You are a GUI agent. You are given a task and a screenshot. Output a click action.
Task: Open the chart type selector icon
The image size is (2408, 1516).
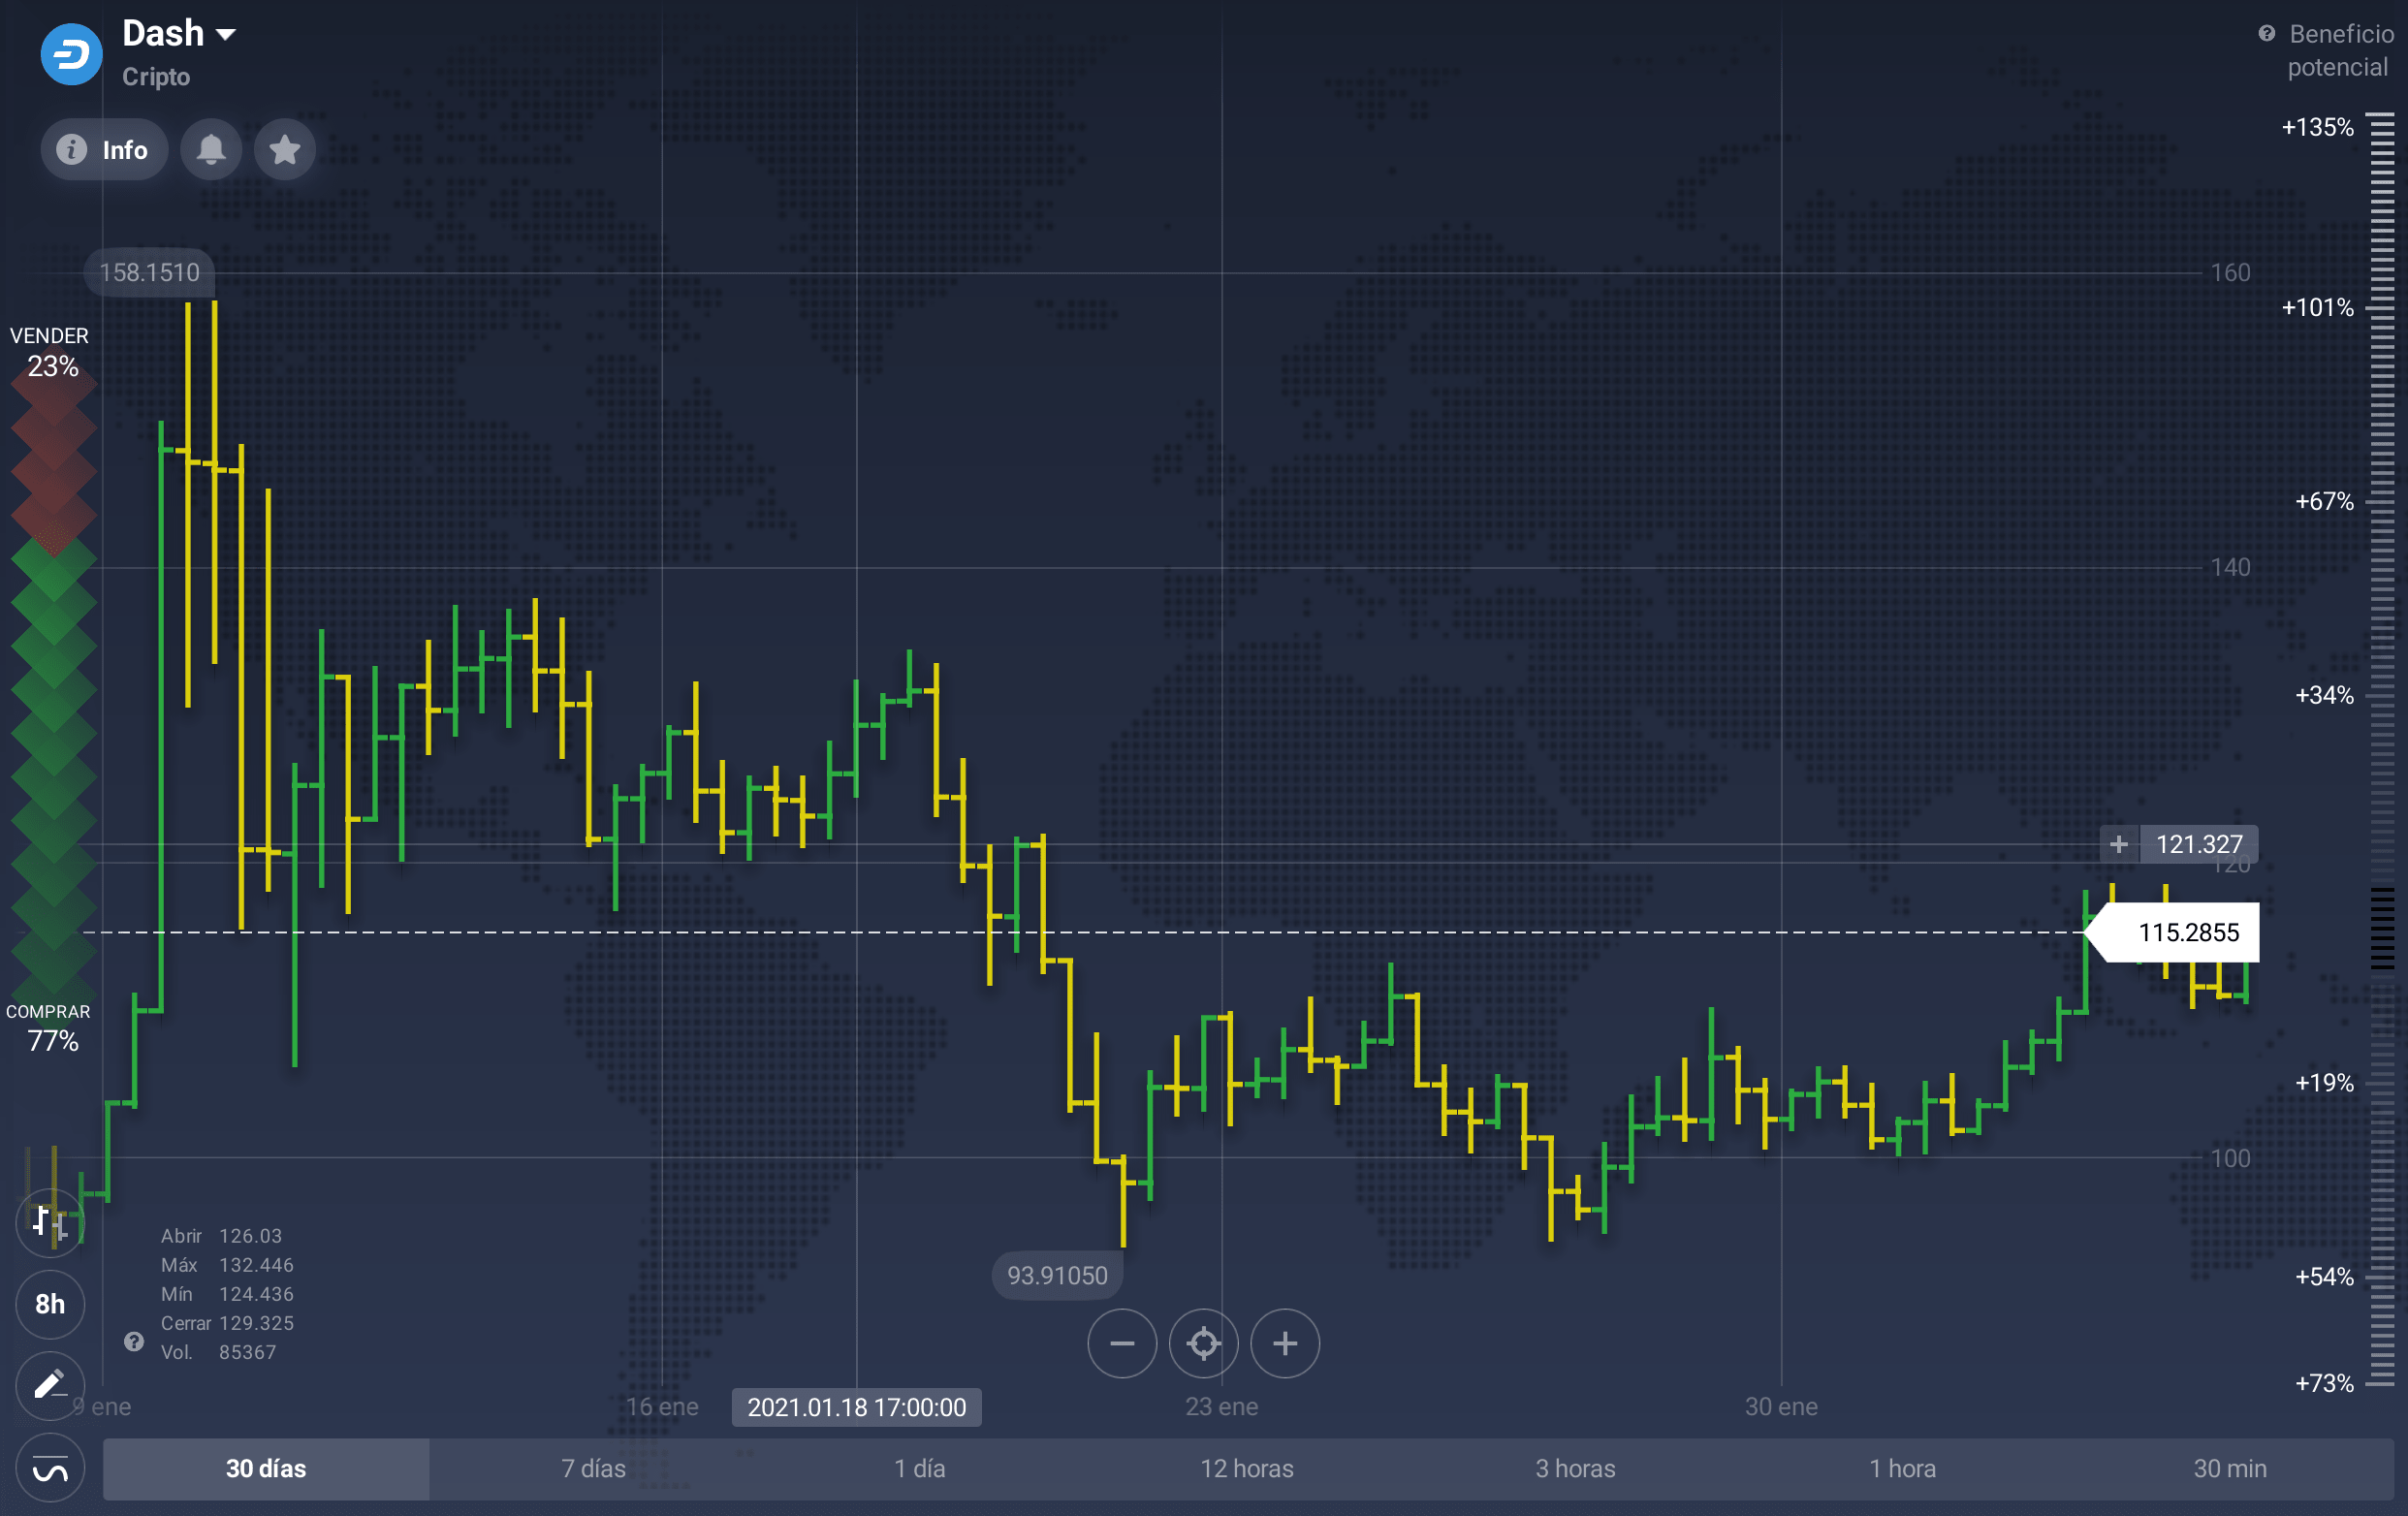pyautogui.click(x=50, y=1222)
